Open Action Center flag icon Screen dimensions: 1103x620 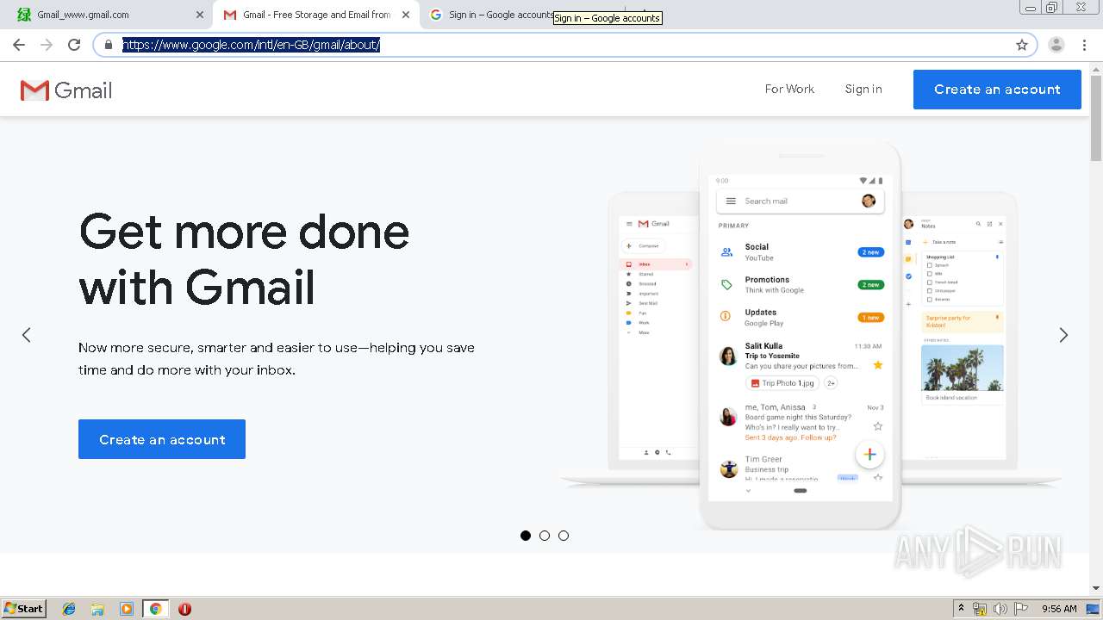click(1021, 609)
